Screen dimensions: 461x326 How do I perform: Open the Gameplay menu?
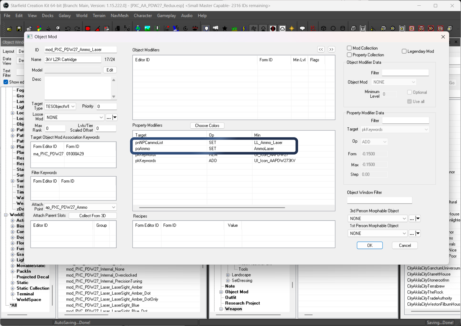pyautogui.click(x=166, y=16)
